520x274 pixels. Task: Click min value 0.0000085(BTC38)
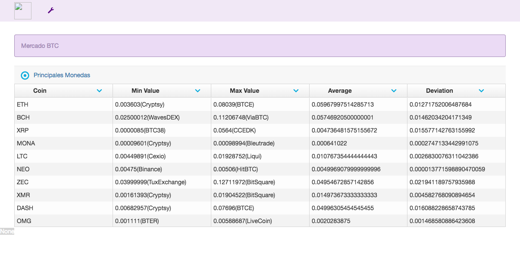(140, 130)
